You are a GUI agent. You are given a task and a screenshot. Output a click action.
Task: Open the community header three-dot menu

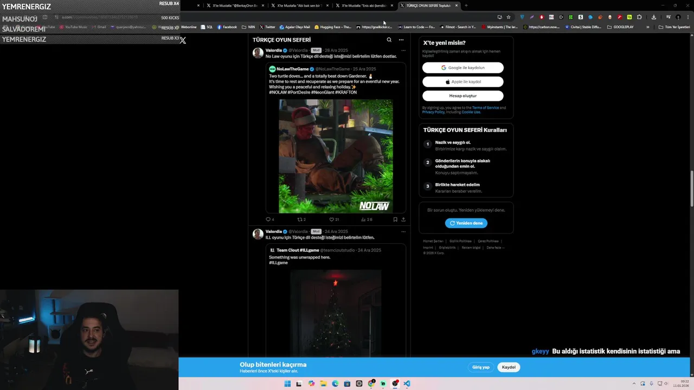tap(401, 40)
